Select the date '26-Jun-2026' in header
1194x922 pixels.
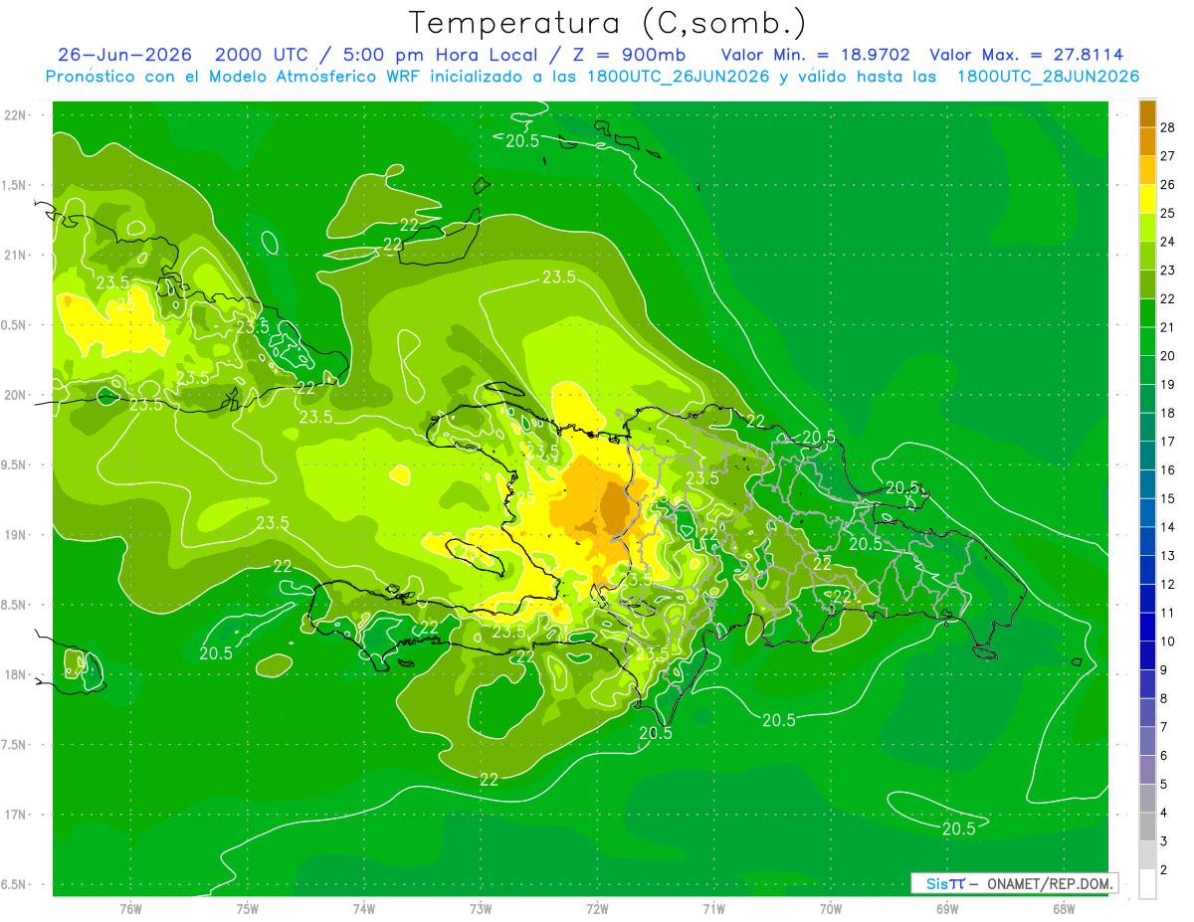pyautogui.click(x=124, y=55)
